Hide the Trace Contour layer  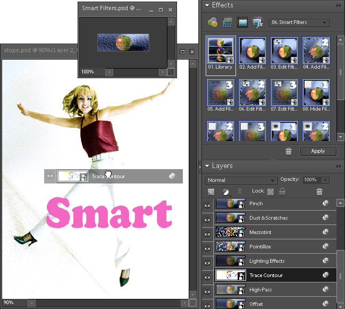[207, 277]
